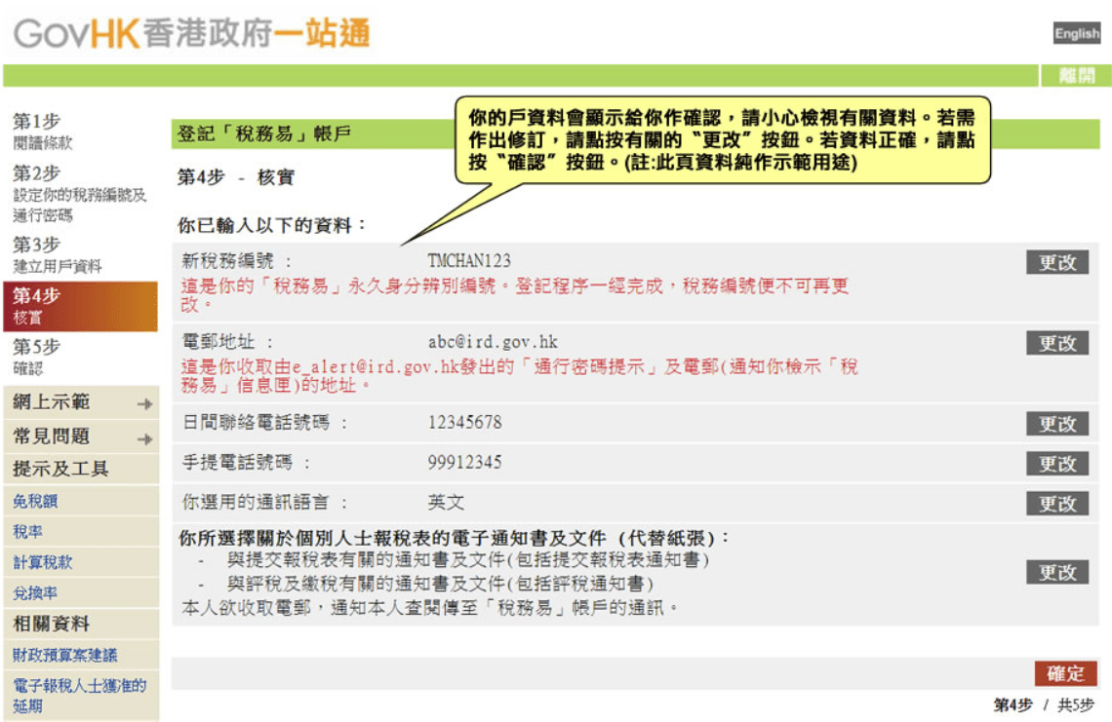
Task: Click 更改 for 通訊語言
Action: (x=1056, y=503)
